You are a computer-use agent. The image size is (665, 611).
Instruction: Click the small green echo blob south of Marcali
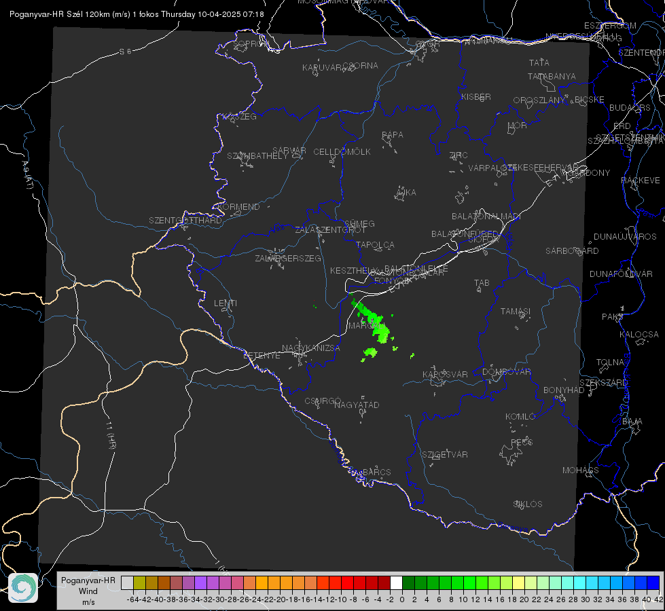click(x=370, y=353)
